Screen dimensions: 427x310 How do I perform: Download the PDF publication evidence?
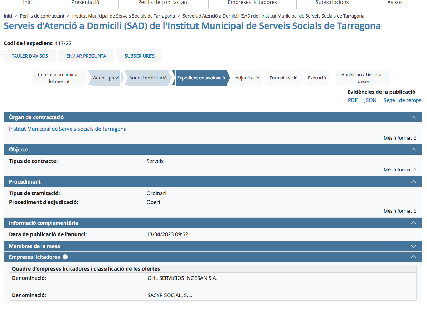pos(353,100)
